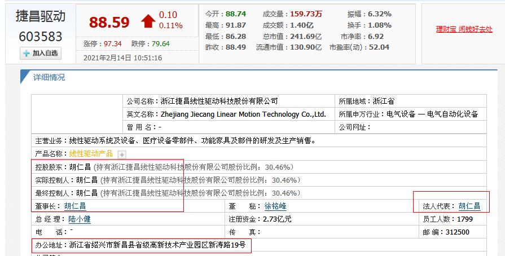Click the price change value 0.10
This screenshot has width=505, height=256.
168,15
